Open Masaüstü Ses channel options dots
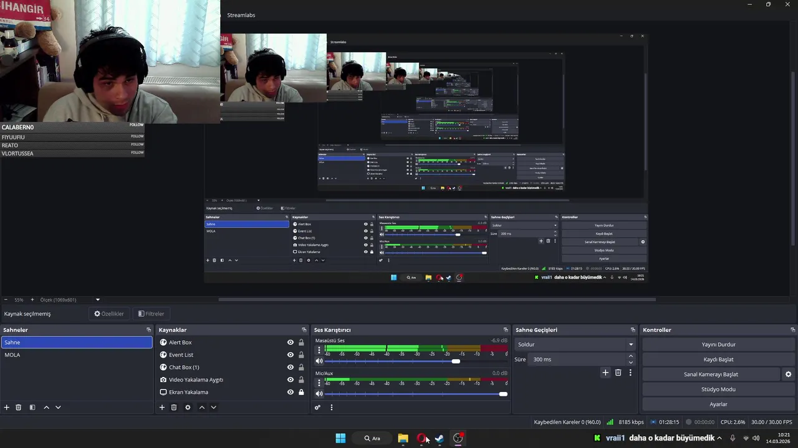 (319, 350)
